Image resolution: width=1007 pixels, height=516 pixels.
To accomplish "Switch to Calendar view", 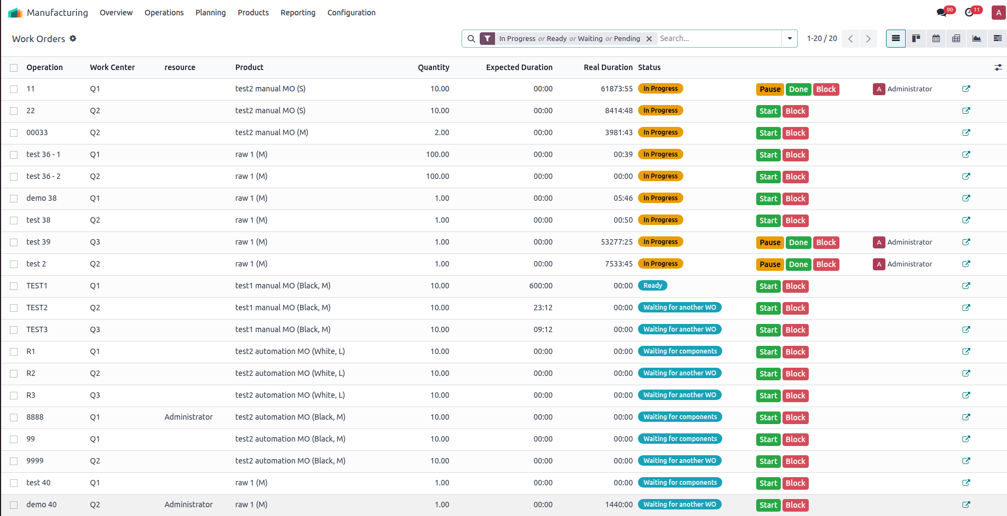I will tap(936, 38).
